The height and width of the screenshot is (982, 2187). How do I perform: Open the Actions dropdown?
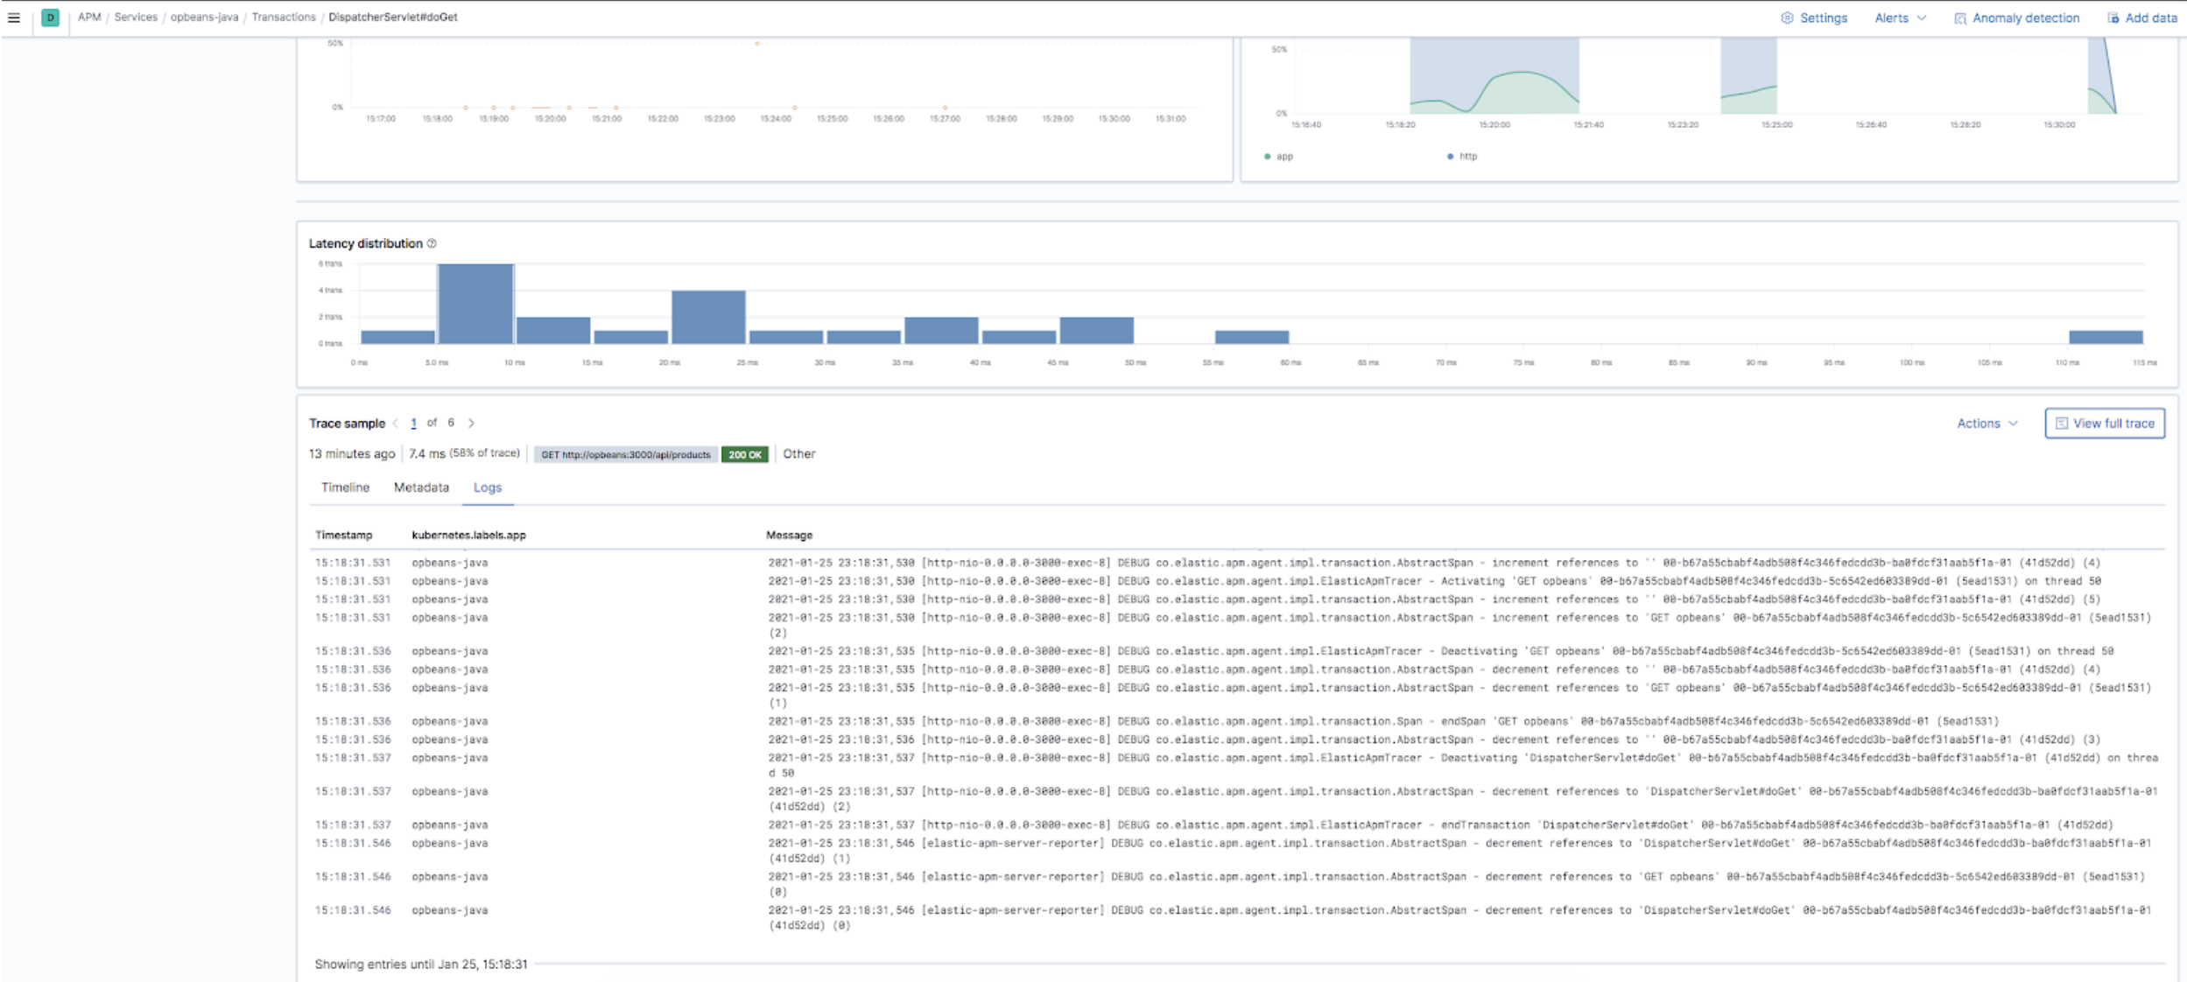coord(1986,423)
